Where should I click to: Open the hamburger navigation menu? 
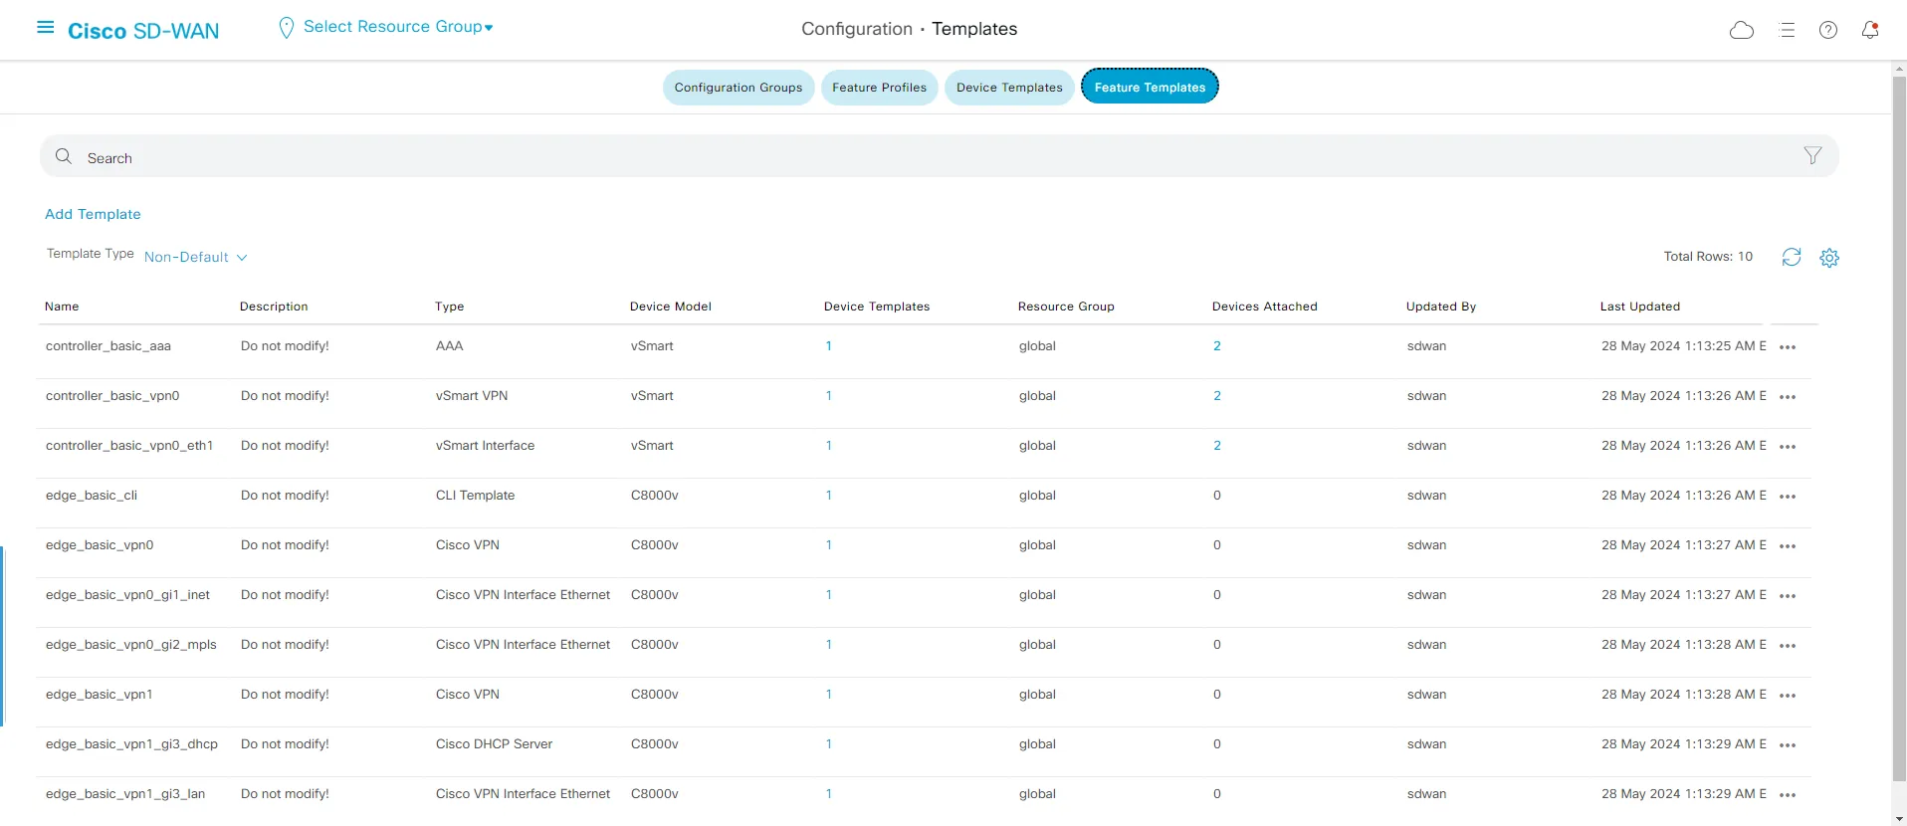[45, 28]
